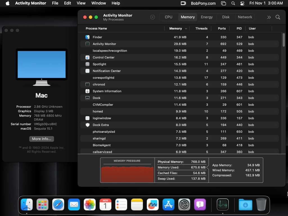Click the Spotlight process icon
The width and height of the screenshot is (288, 216).
(87, 64)
